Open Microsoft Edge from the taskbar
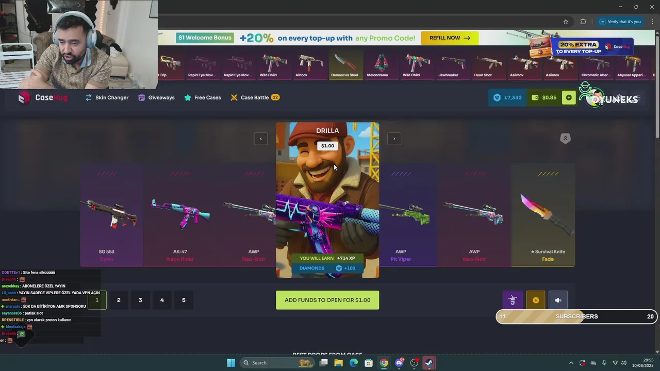This screenshot has height=371, width=660. (x=354, y=363)
